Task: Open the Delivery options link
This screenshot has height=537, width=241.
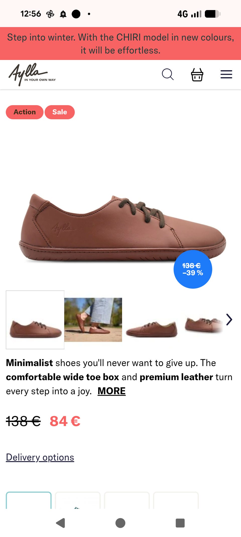Action: click(40, 457)
